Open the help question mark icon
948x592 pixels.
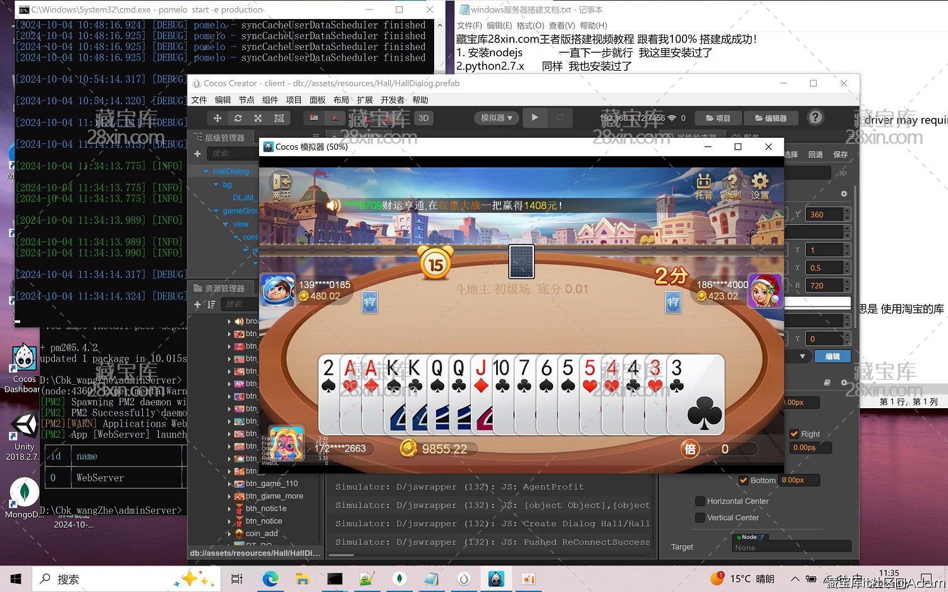tap(815, 118)
